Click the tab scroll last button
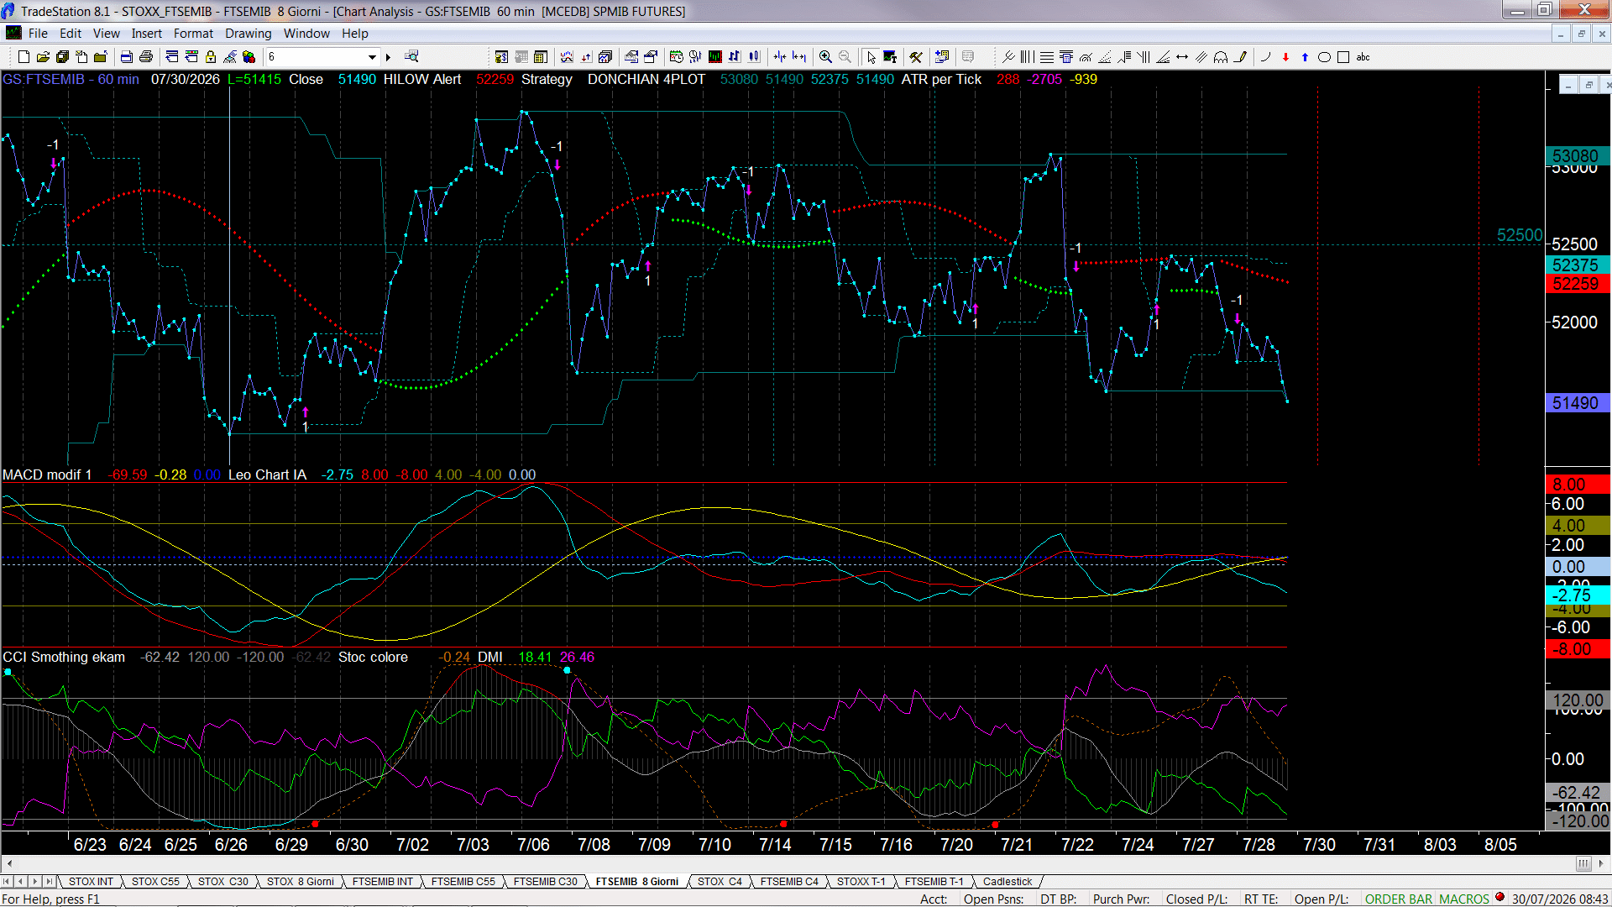The width and height of the screenshot is (1612, 907). pos(50,882)
